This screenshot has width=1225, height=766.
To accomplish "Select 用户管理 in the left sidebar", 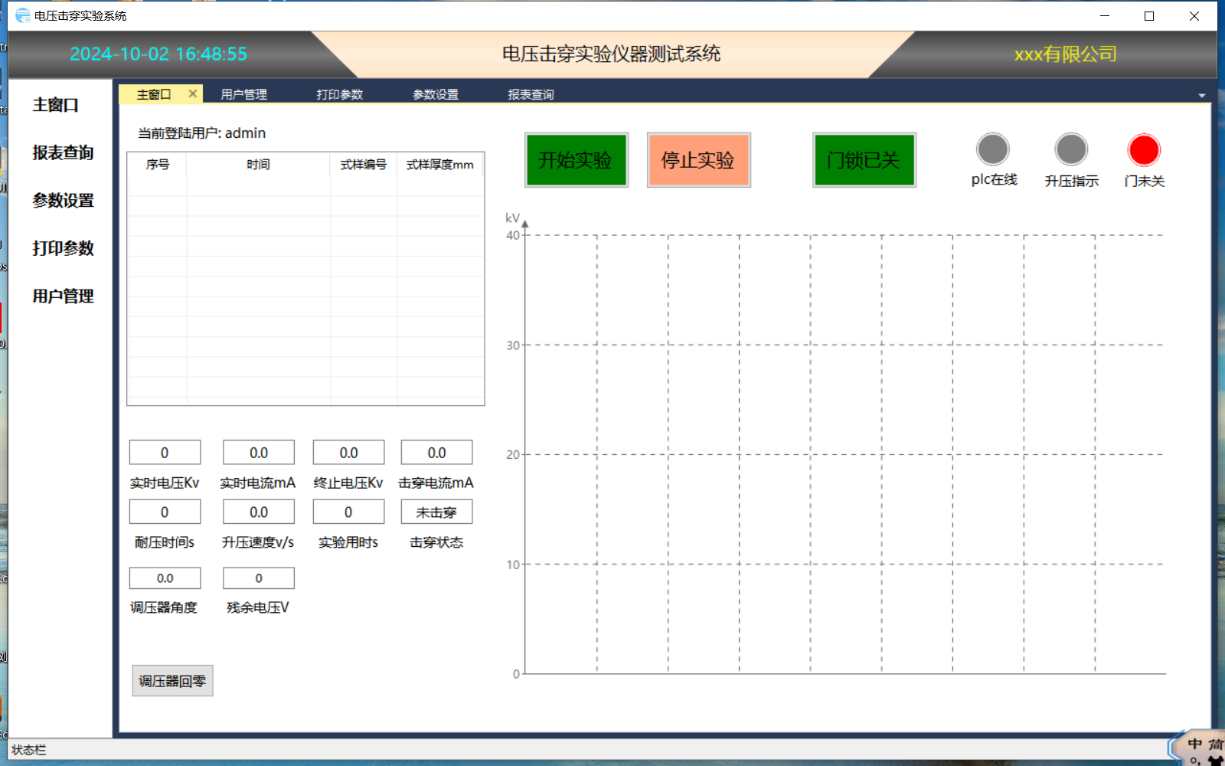I will [x=63, y=296].
